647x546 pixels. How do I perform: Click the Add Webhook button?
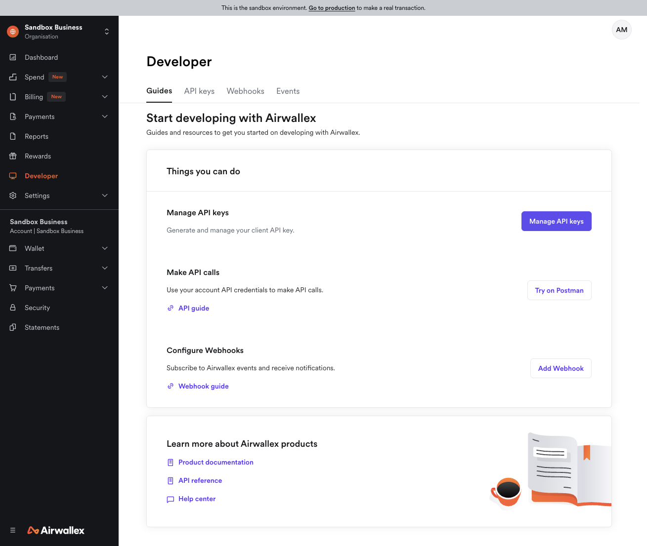(561, 368)
